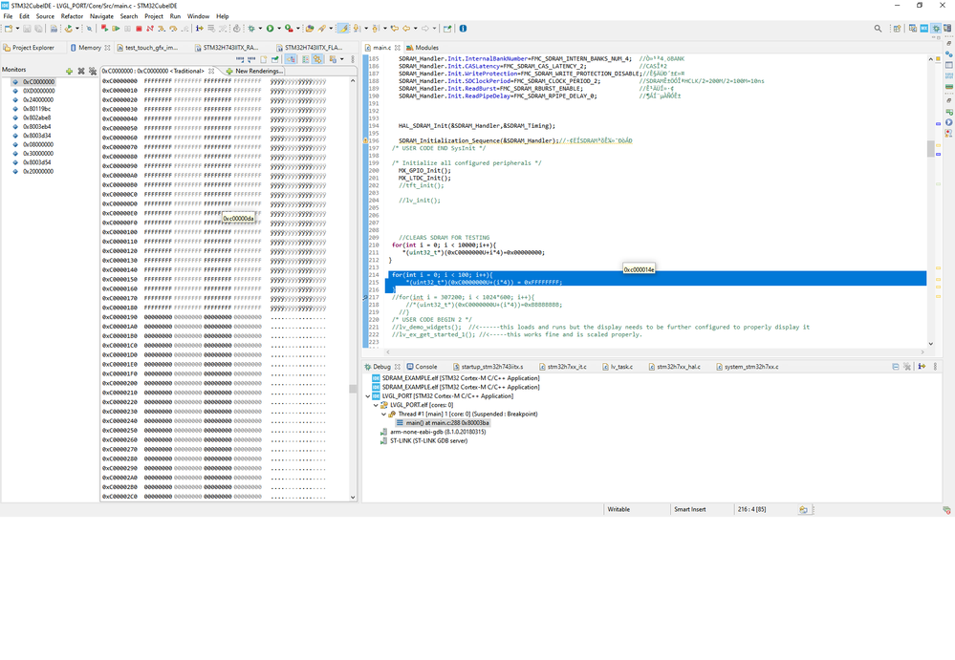Add a memory monitor with the green plus
The height and width of the screenshot is (660, 955).
click(70, 72)
